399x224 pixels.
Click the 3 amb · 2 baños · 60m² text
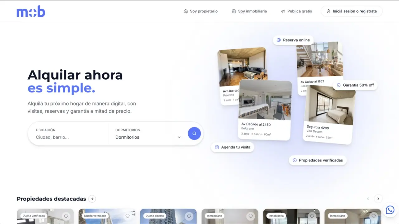pyautogui.click(x=256, y=134)
